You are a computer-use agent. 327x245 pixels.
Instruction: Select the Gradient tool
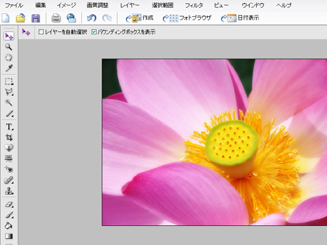coord(9,236)
